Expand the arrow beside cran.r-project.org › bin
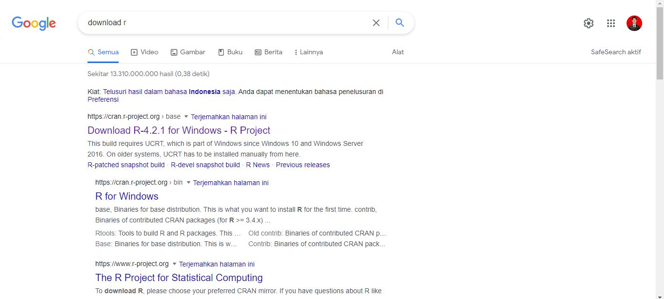Viewport: 664px width, 299px height. [x=188, y=183]
